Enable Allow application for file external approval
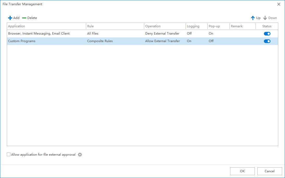 point(9,155)
